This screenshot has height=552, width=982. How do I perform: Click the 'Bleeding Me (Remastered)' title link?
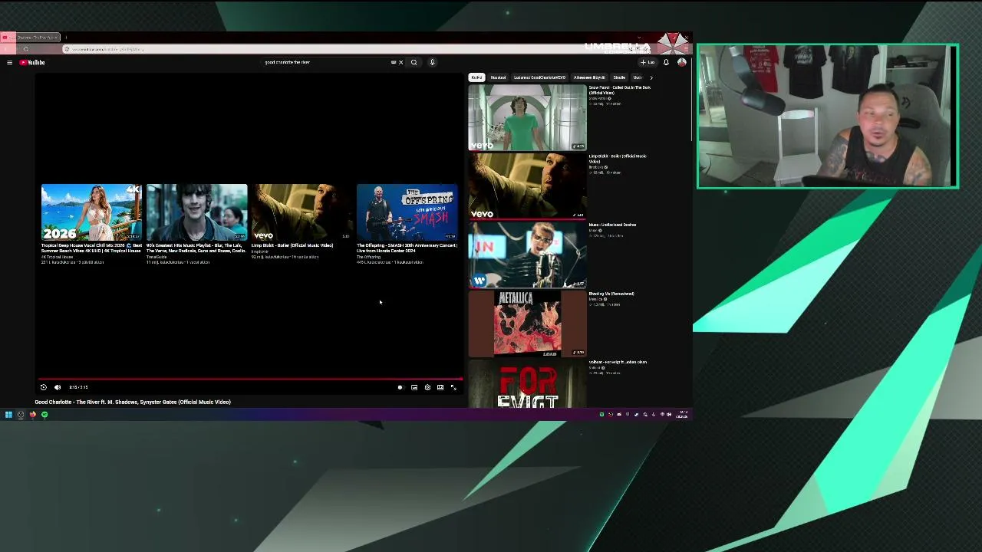click(x=611, y=294)
